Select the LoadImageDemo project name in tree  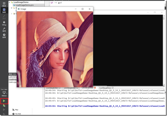pos(21,2)
